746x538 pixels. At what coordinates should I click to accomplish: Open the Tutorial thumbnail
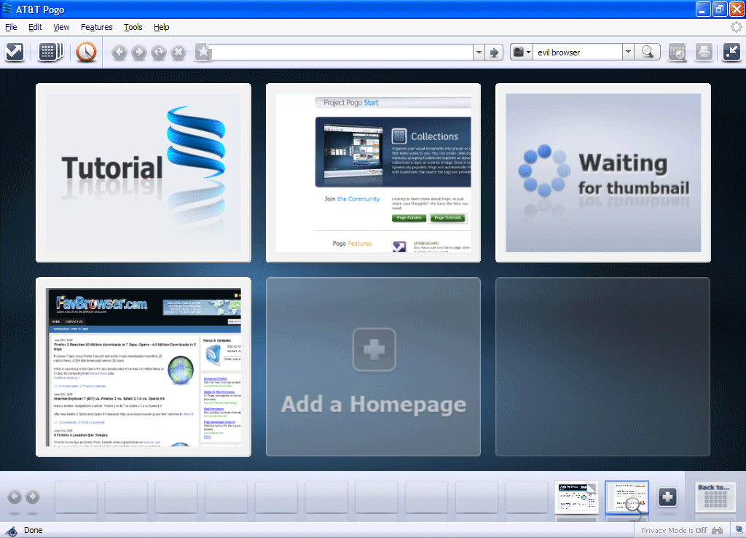(144, 173)
